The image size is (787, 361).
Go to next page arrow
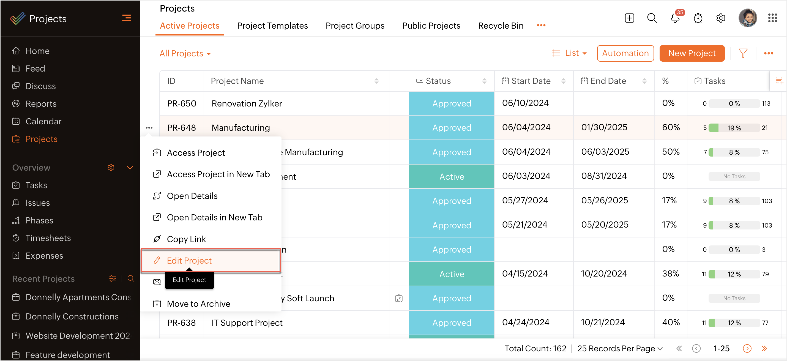point(747,348)
